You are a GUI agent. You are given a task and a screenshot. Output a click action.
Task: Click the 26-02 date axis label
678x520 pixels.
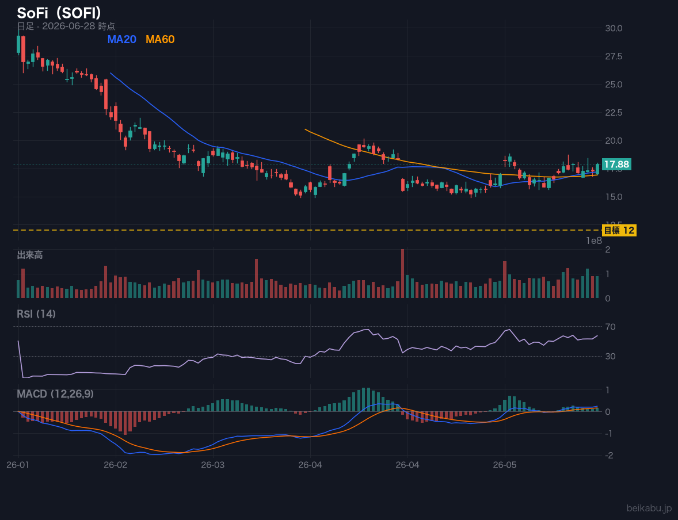pyautogui.click(x=116, y=465)
